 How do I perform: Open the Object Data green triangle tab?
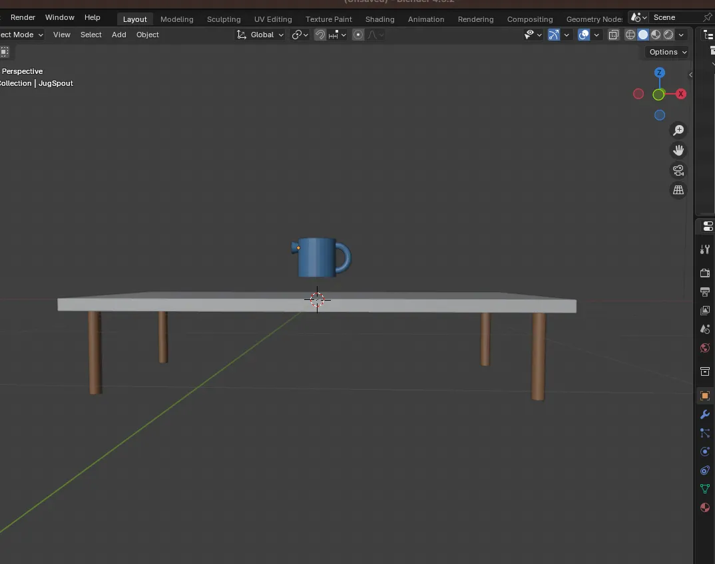coord(705,489)
